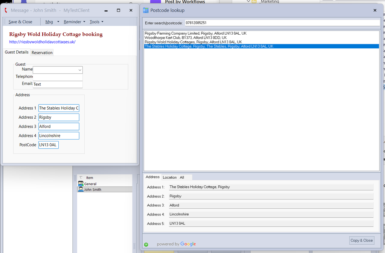Click Address 5 field in Postcode lookup
Viewport: 385px width, 253px height.
(271, 223)
